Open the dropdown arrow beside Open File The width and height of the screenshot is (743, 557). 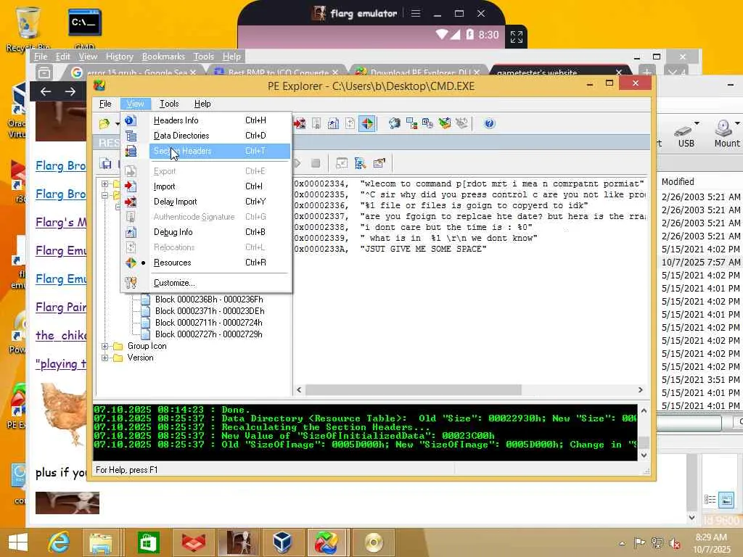coord(117,124)
